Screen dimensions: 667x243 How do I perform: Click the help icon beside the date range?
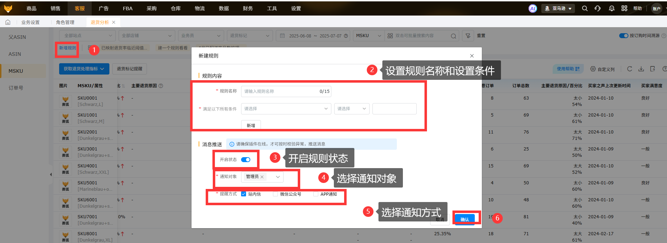(x=346, y=36)
